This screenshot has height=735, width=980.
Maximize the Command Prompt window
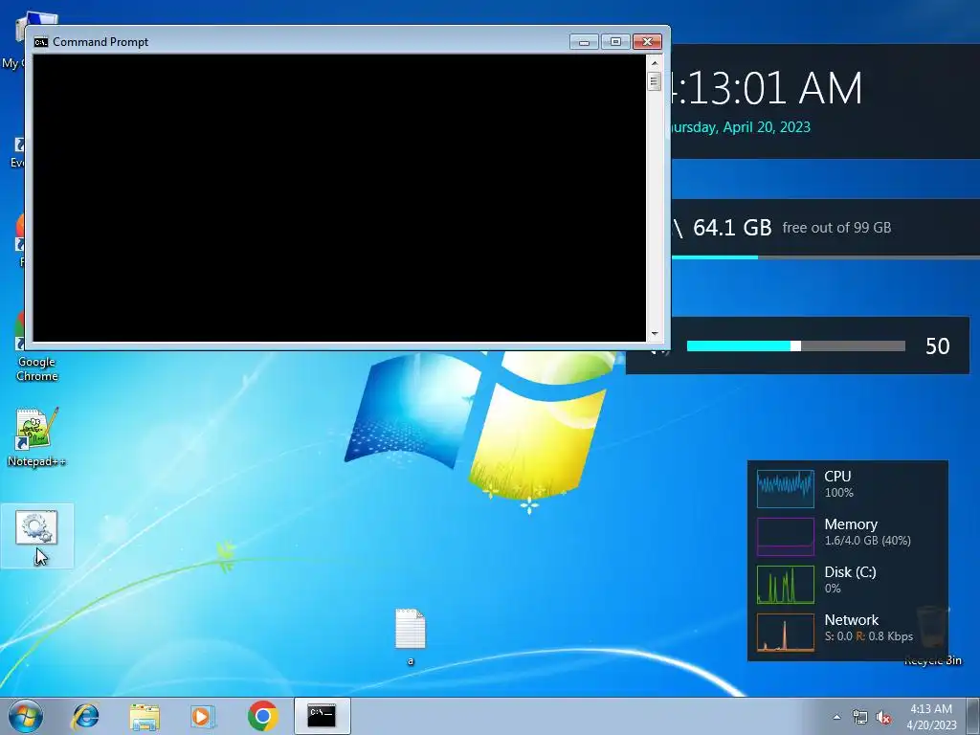coord(615,42)
